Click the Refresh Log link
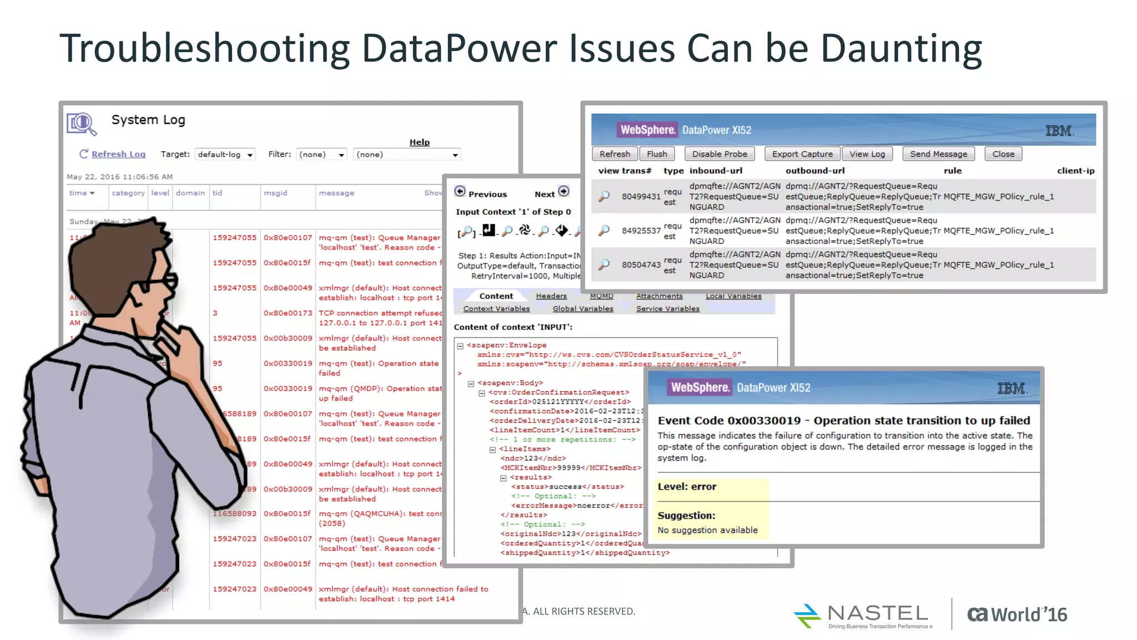The width and height of the screenshot is (1137, 640). (x=118, y=154)
